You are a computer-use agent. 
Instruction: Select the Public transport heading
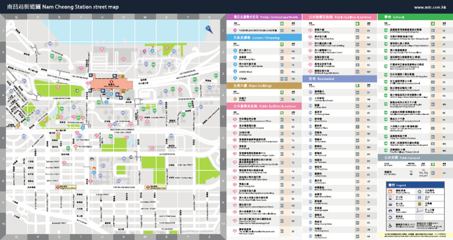click(415, 157)
